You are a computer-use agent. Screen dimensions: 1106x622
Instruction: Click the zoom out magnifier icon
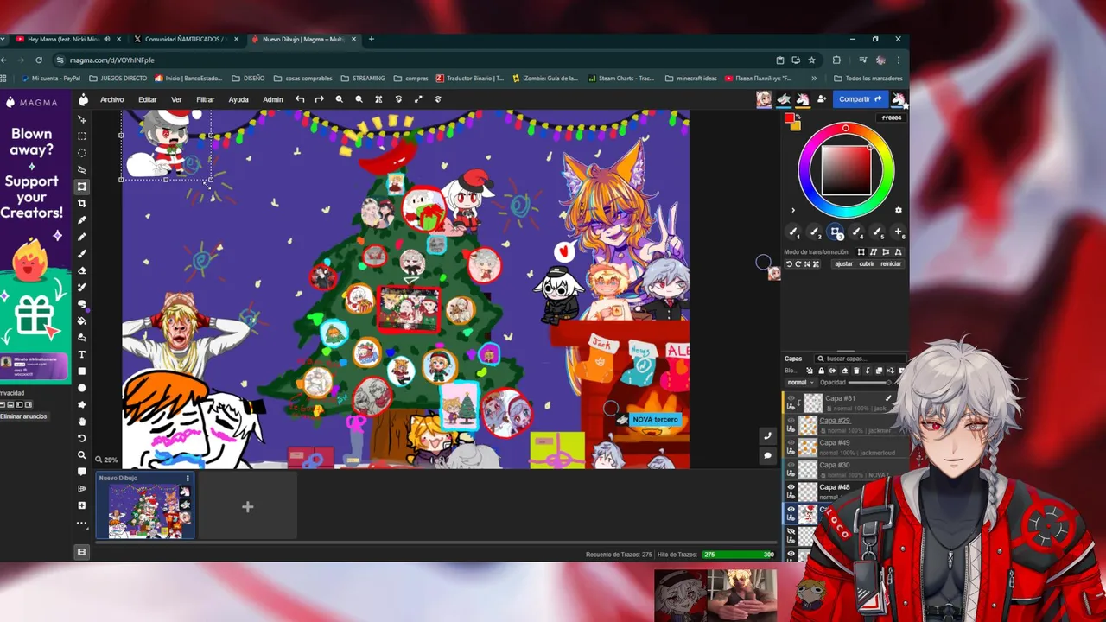pos(359,99)
